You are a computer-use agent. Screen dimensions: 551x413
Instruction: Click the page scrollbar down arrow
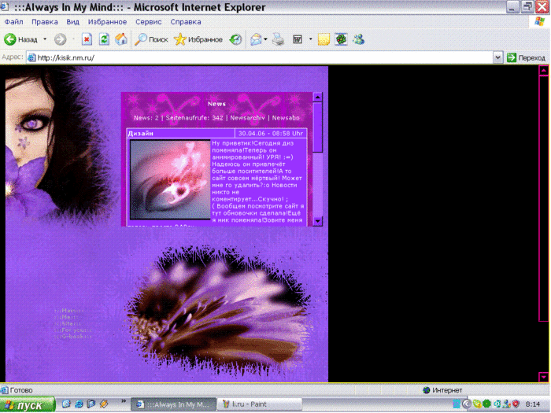click(x=544, y=377)
